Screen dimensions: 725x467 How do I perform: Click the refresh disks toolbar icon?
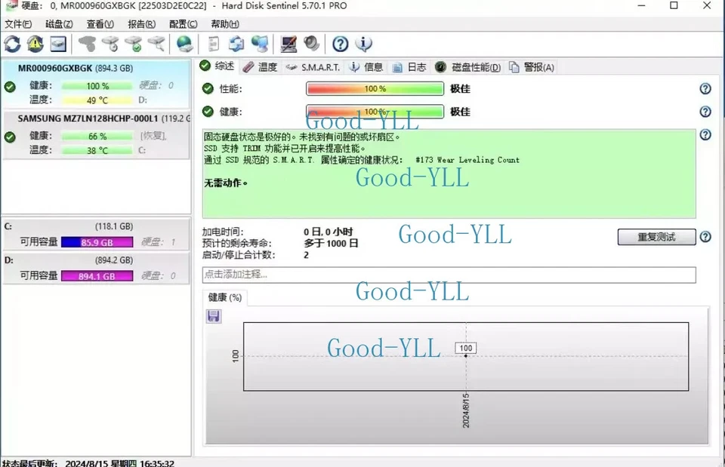point(13,45)
